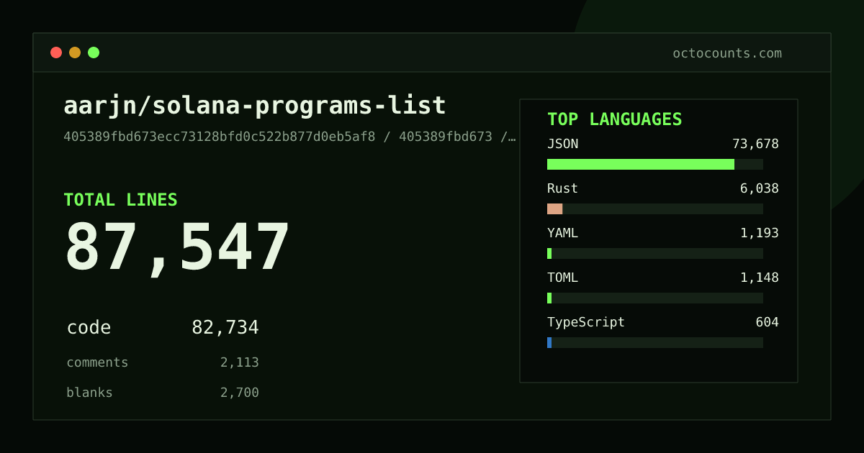Click the green window dot
Screen dimensions: 864x453
tap(94, 52)
